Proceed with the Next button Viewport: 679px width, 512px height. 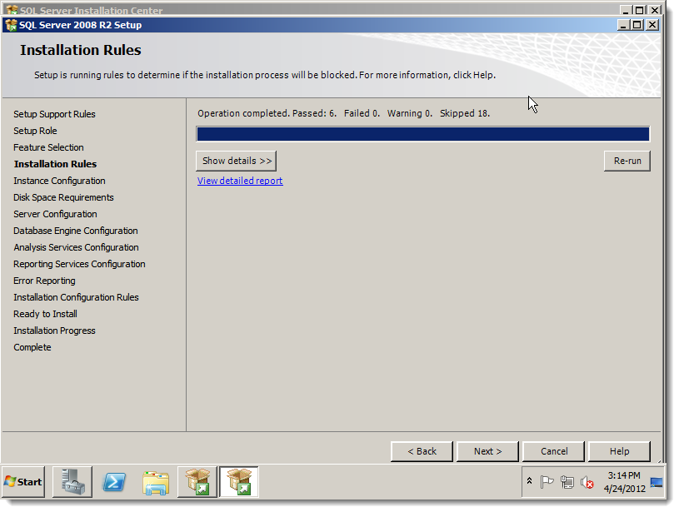pyautogui.click(x=487, y=451)
